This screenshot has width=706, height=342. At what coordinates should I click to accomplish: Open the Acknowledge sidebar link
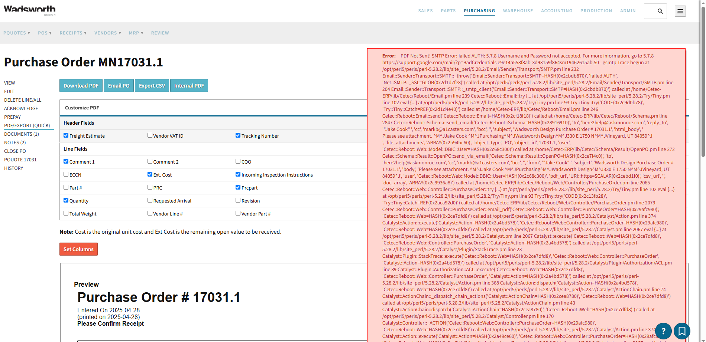pos(21,109)
